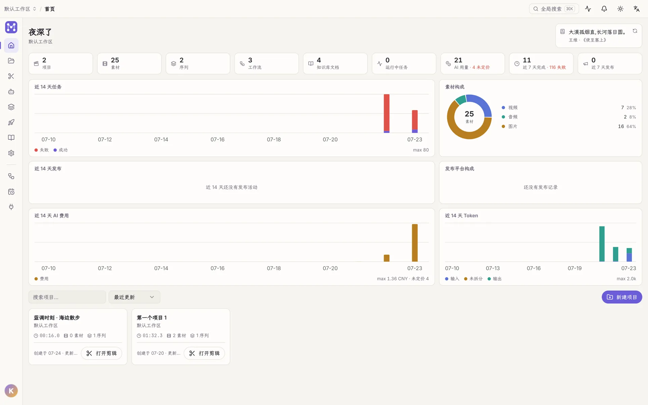Click the 新建项目 button
The image size is (648, 405).
[622, 297]
